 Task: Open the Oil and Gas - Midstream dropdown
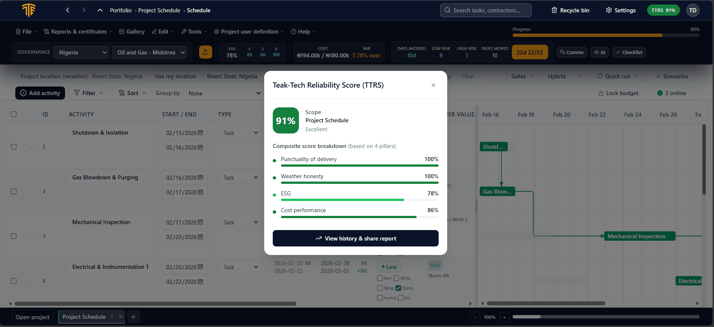149,52
